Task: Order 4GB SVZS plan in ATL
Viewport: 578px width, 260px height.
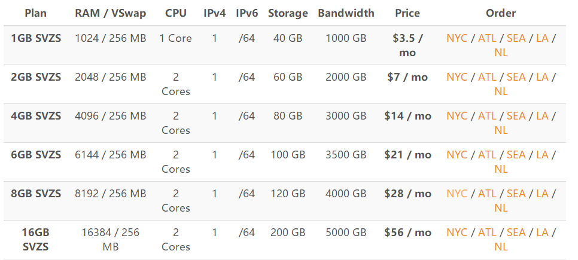Action: click(487, 116)
